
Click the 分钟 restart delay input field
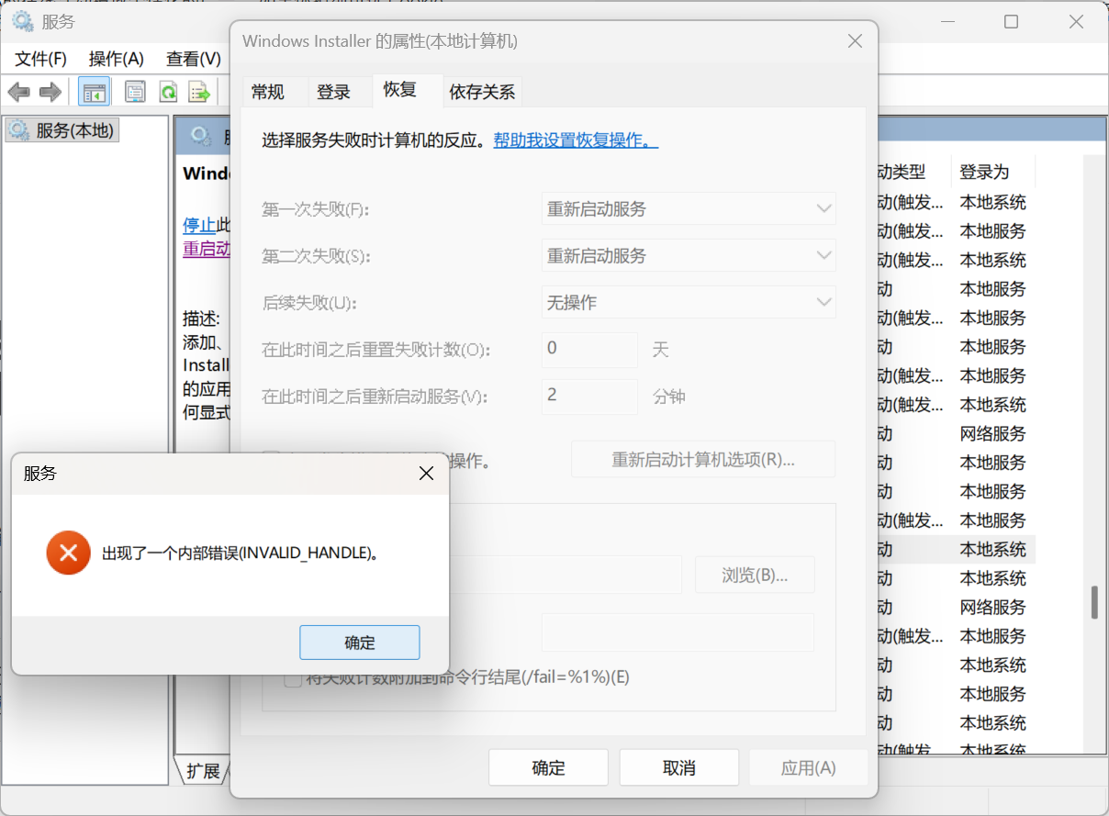coord(588,397)
